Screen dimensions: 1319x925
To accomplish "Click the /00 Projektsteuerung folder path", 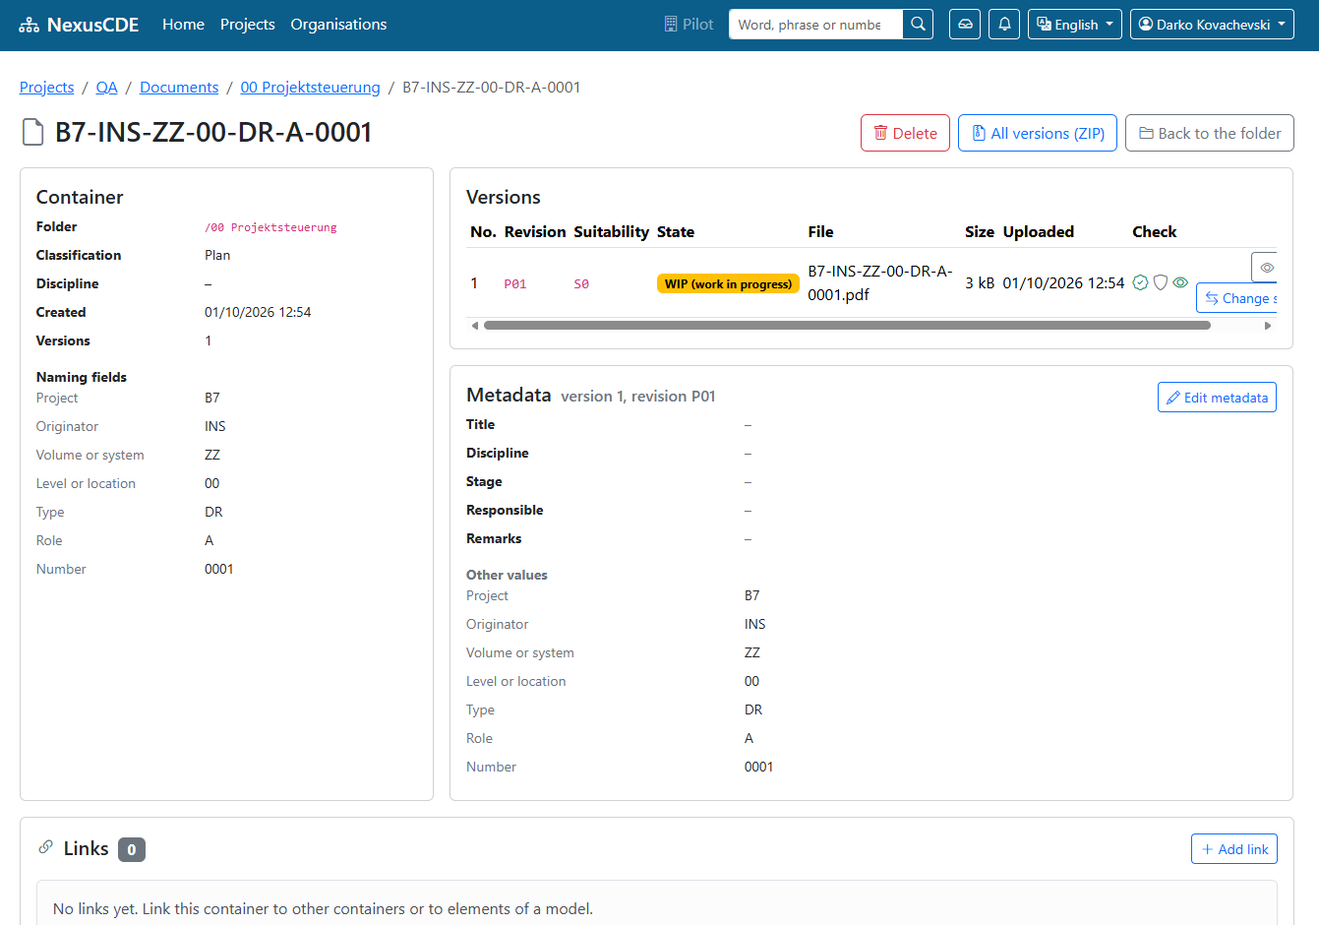I will pyautogui.click(x=270, y=227).
